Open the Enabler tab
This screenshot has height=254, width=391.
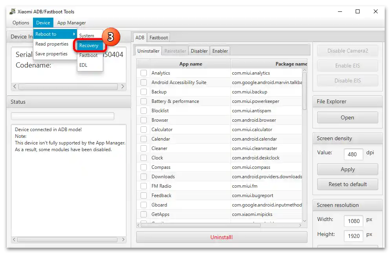[220, 51]
